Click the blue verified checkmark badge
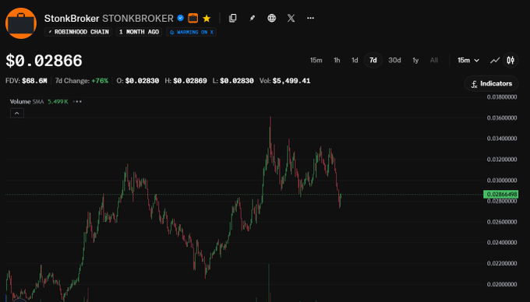The width and height of the screenshot is (530, 302). (x=181, y=18)
